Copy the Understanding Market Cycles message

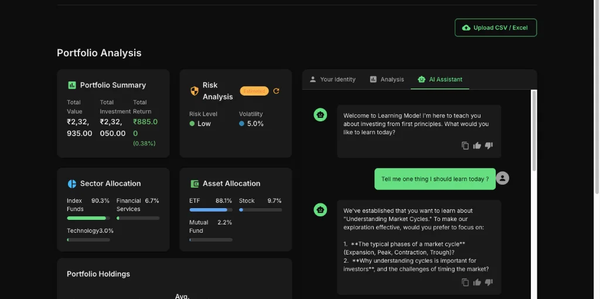465,282
